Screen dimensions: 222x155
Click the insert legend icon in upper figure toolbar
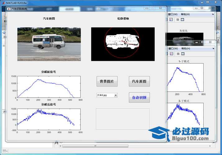tap(171, 20)
